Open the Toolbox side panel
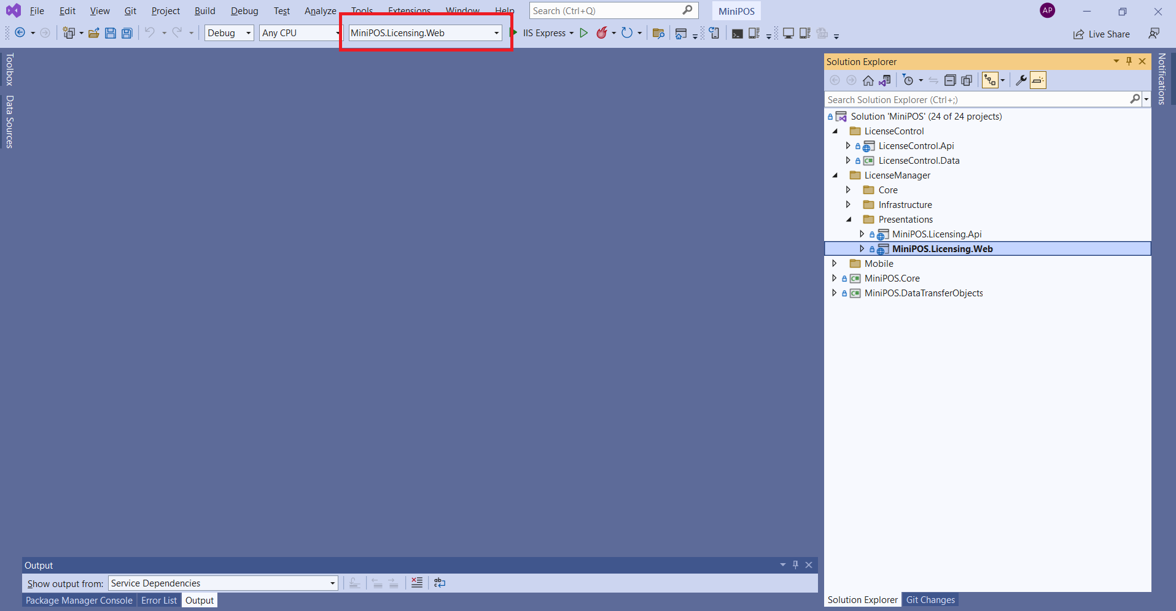The image size is (1176, 611). click(x=9, y=69)
